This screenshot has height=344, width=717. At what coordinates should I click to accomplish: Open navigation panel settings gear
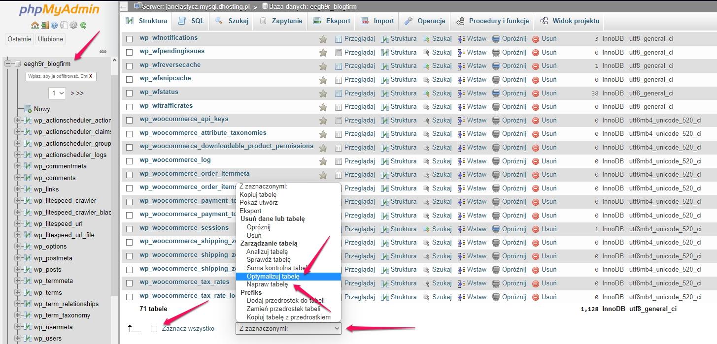pos(74,25)
